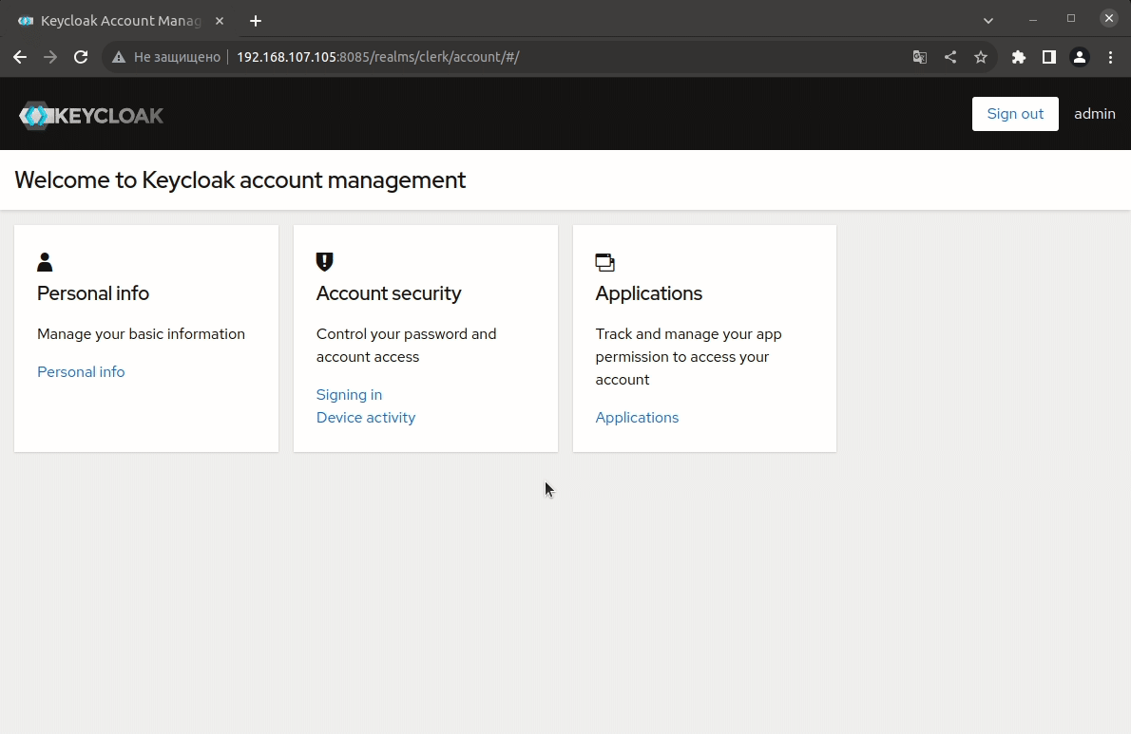Click the admin username in header
The image size is (1131, 734).
(1094, 114)
